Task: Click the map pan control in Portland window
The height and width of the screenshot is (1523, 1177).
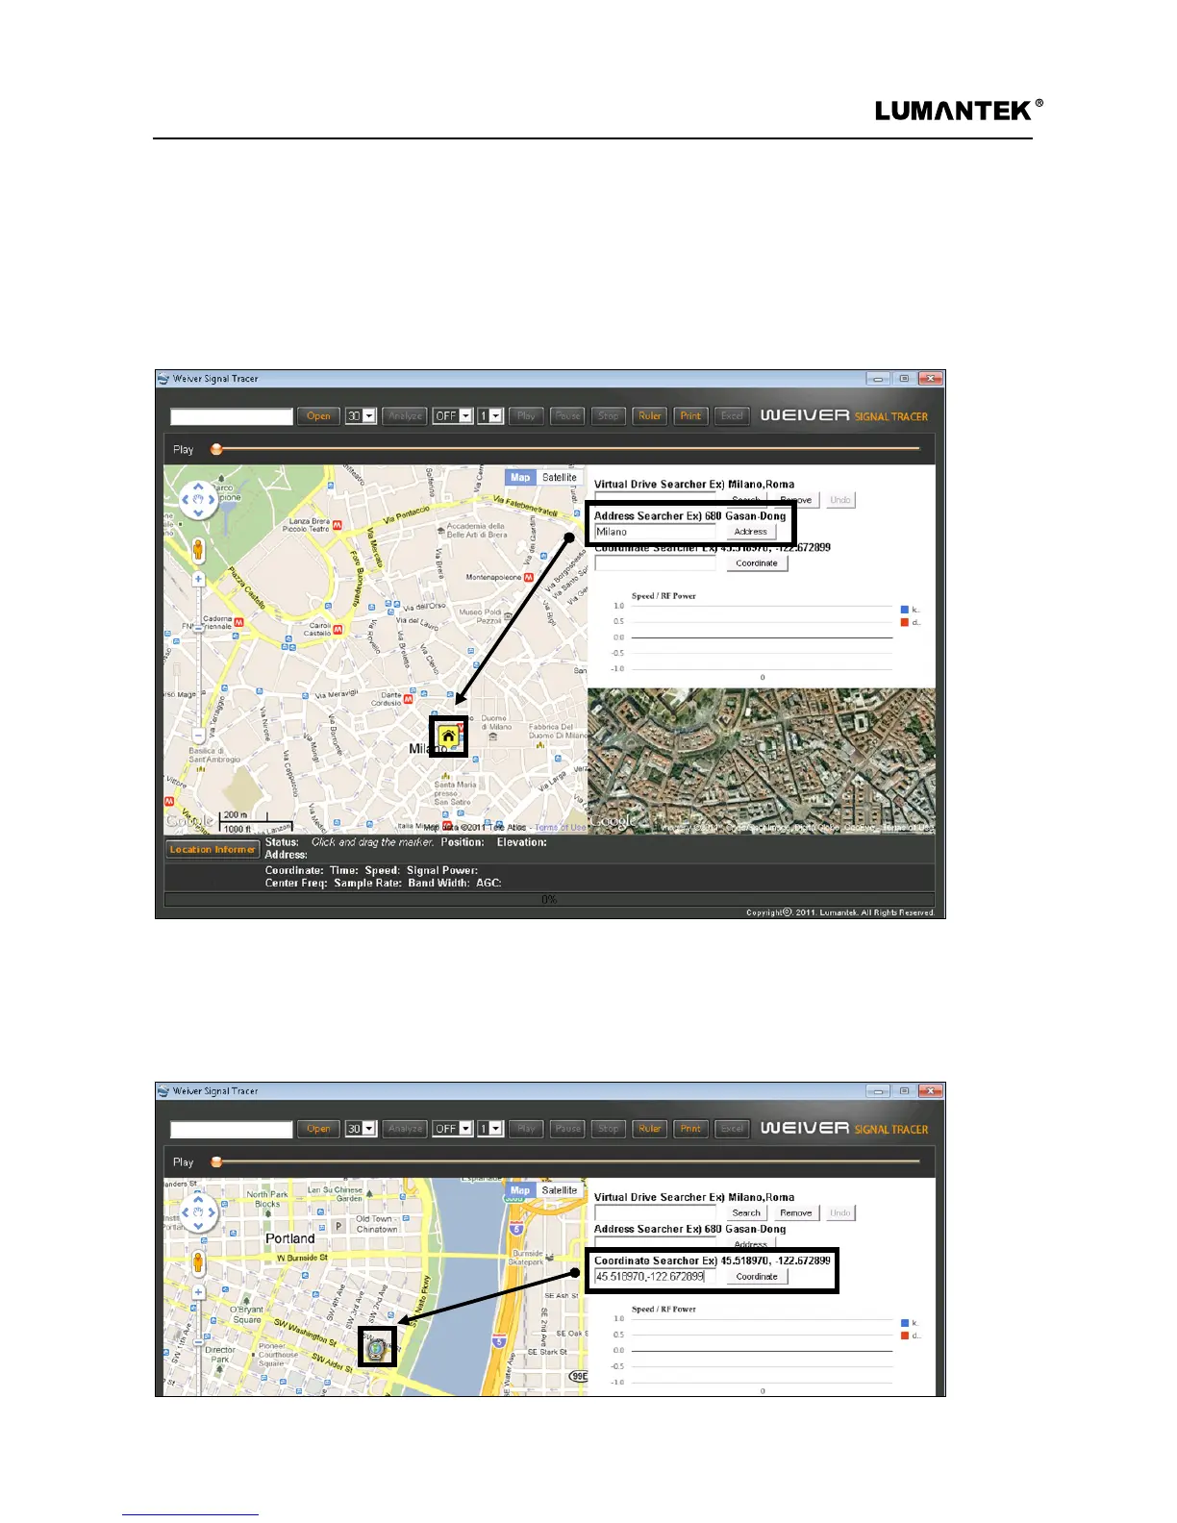Action: (199, 1212)
